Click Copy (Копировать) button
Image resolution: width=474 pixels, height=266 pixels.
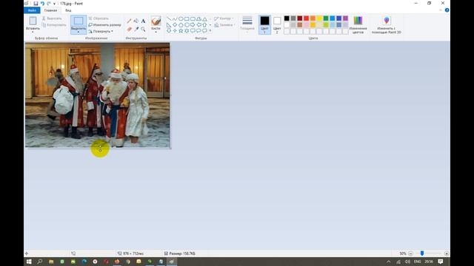click(x=54, y=24)
